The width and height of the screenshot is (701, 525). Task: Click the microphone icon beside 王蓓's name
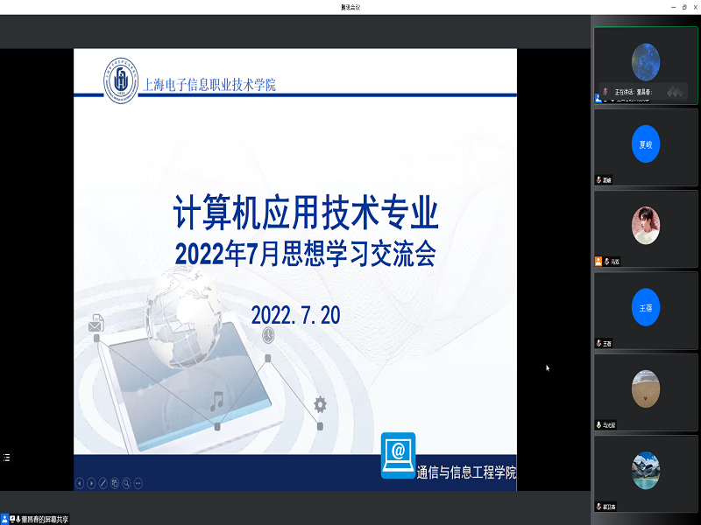(x=599, y=344)
